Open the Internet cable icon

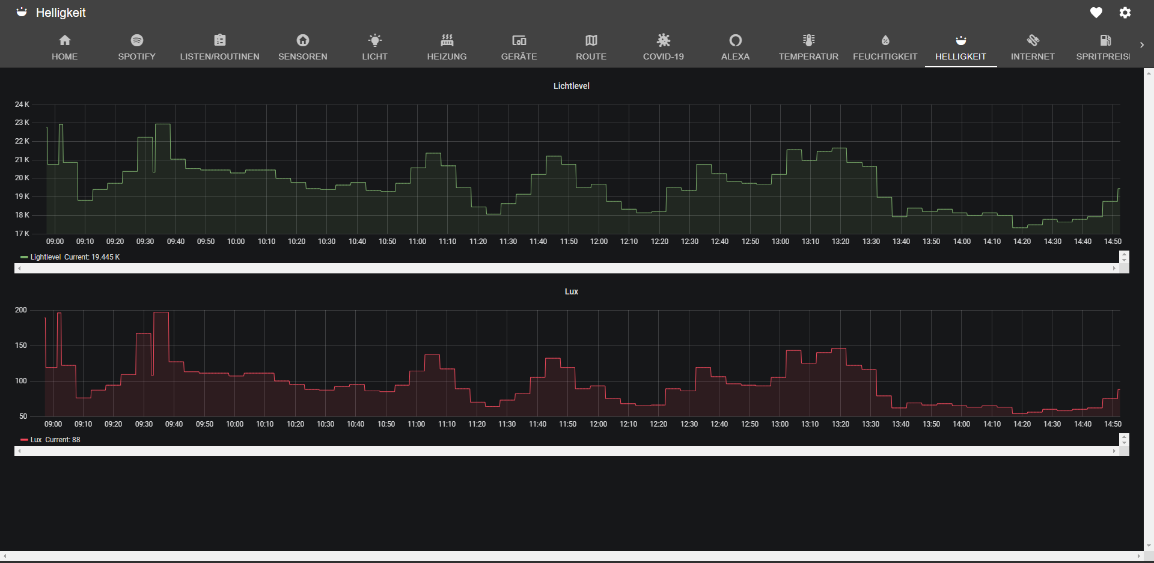tap(1033, 40)
